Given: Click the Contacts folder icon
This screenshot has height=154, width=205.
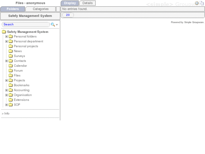Looking at the screenshot, I should click(x=11, y=61).
